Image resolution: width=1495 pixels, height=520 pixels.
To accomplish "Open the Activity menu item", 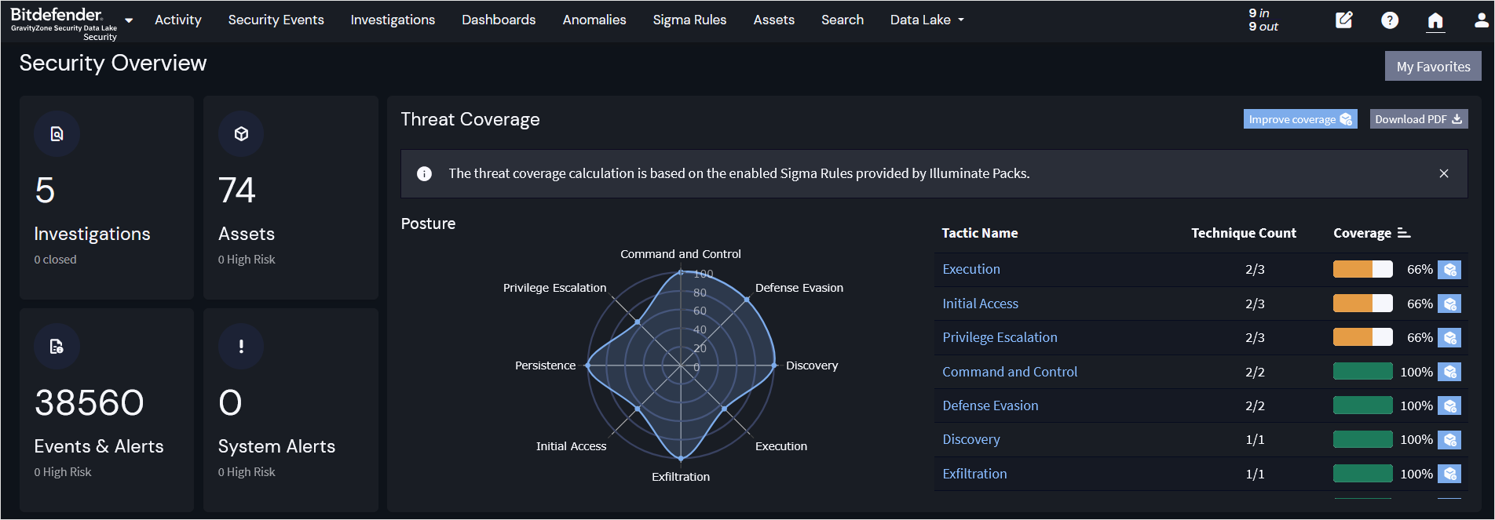I will tap(178, 20).
